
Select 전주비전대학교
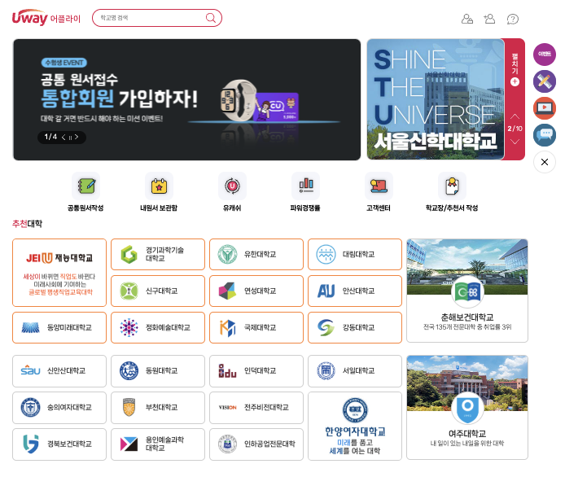pos(256,408)
